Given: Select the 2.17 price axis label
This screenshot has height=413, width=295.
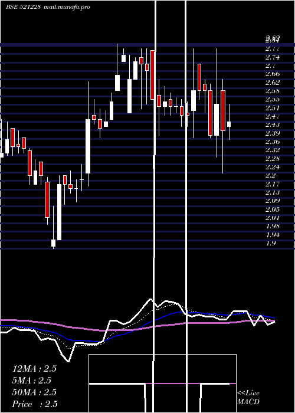Looking at the screenshot, I should 273,184.
